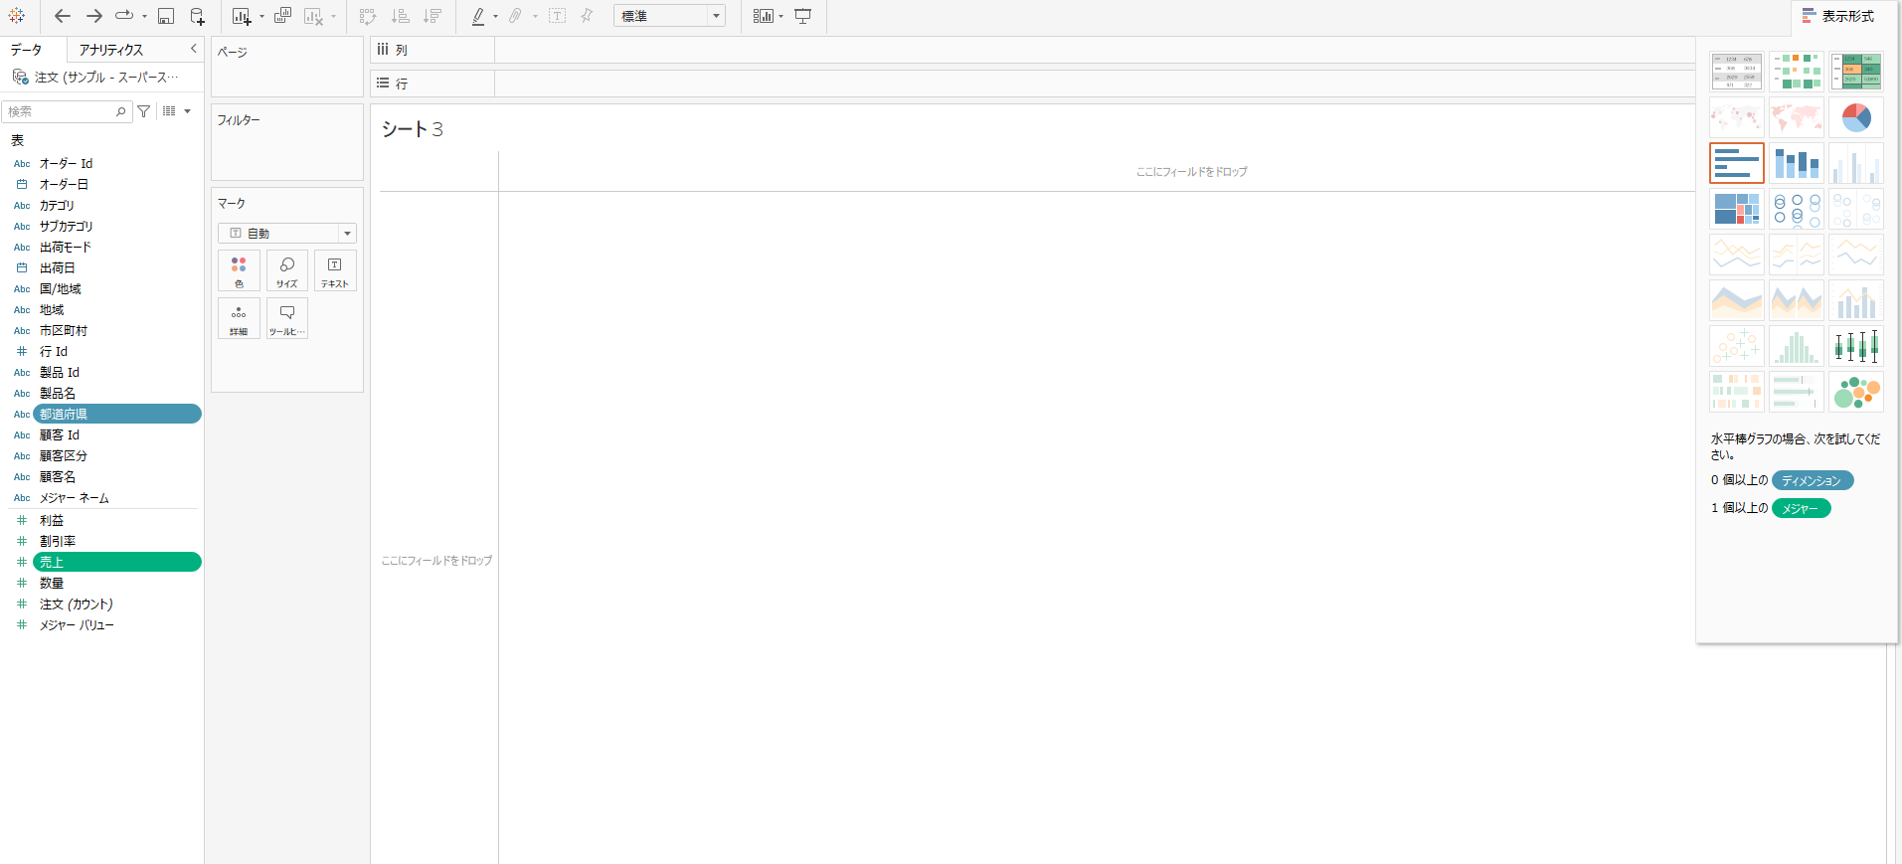Click the シート 3 sheet title
Viewport: 1902px width, 864px height.
pos(413,129)
